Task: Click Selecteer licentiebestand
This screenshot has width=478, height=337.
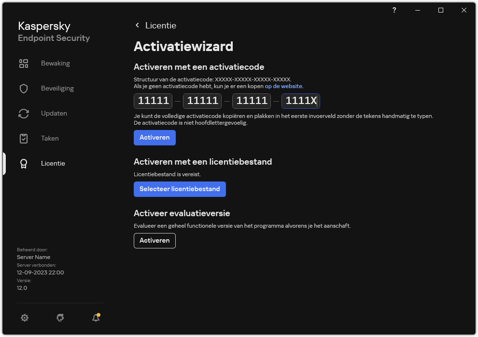Action: (x=180, y=189)
